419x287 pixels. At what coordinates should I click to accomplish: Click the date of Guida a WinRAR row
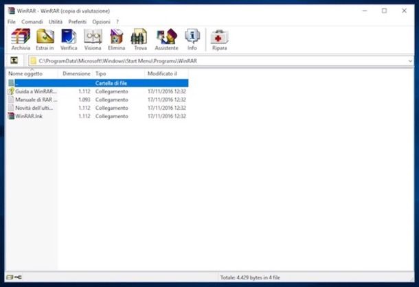click(x=167, y=91)
